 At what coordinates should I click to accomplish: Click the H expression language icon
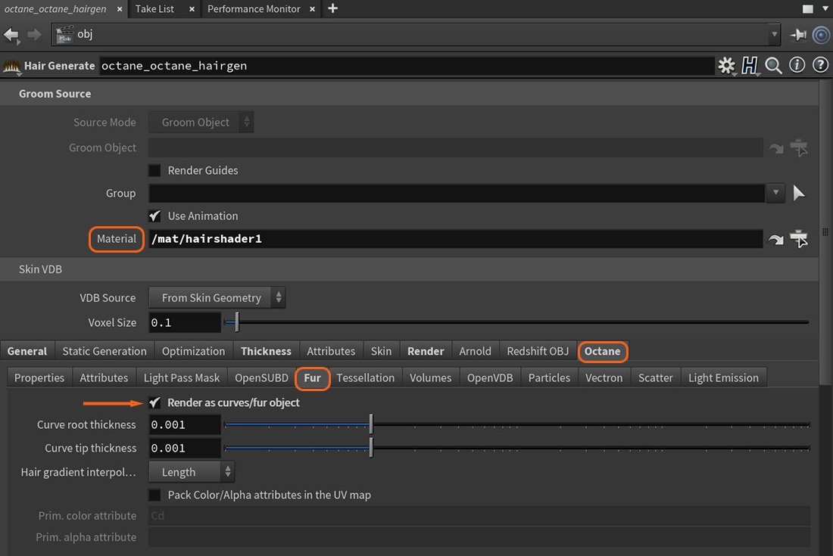click(x=750, y=66)
